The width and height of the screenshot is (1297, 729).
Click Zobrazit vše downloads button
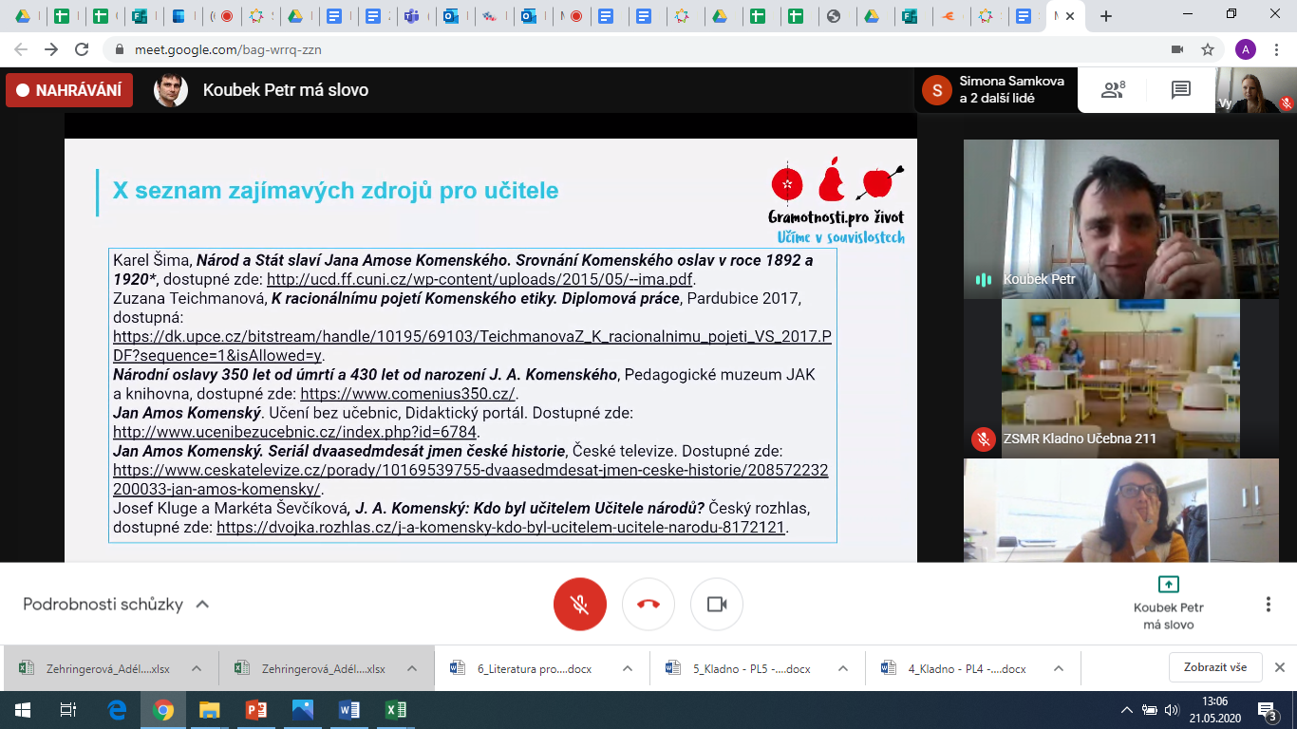(x=1214, y=667)
